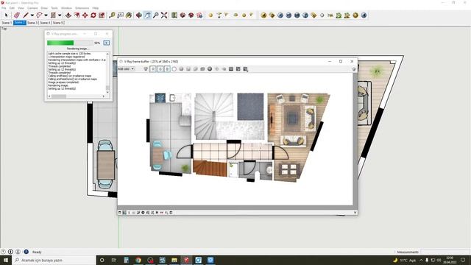
Task: Pick the Scale tool
Action: (102, 15)
